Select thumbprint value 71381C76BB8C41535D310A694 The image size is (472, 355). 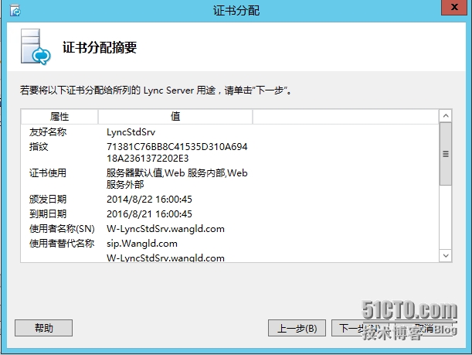tap(177, 147)
